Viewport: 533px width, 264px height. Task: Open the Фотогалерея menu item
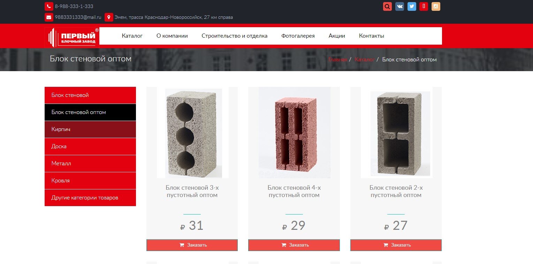click(298, 36)
